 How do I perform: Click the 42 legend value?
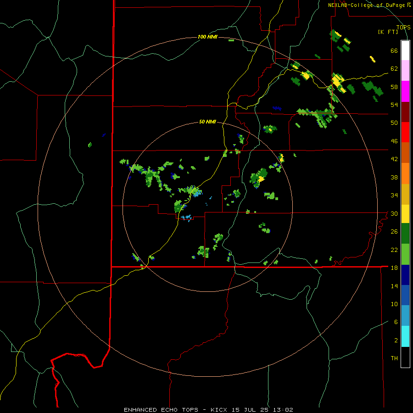pos(394,159)
